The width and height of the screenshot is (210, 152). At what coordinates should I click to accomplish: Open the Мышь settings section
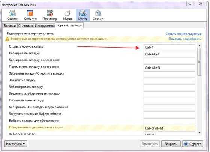(67, 15)
